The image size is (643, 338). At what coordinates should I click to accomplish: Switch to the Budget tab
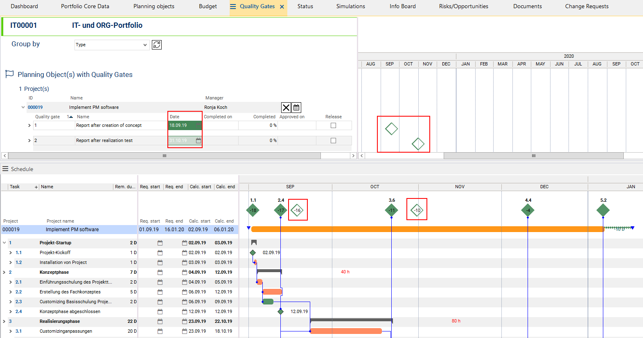208,7
